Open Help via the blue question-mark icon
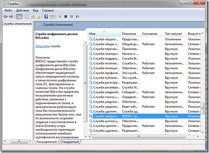This screenshot has height=153, width=209. point(46,17)
